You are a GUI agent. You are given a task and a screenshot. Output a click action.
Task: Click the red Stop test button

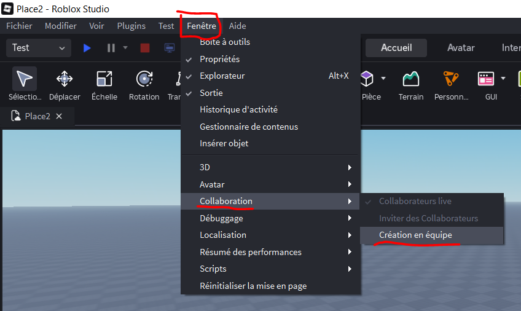tap(145, 48)
